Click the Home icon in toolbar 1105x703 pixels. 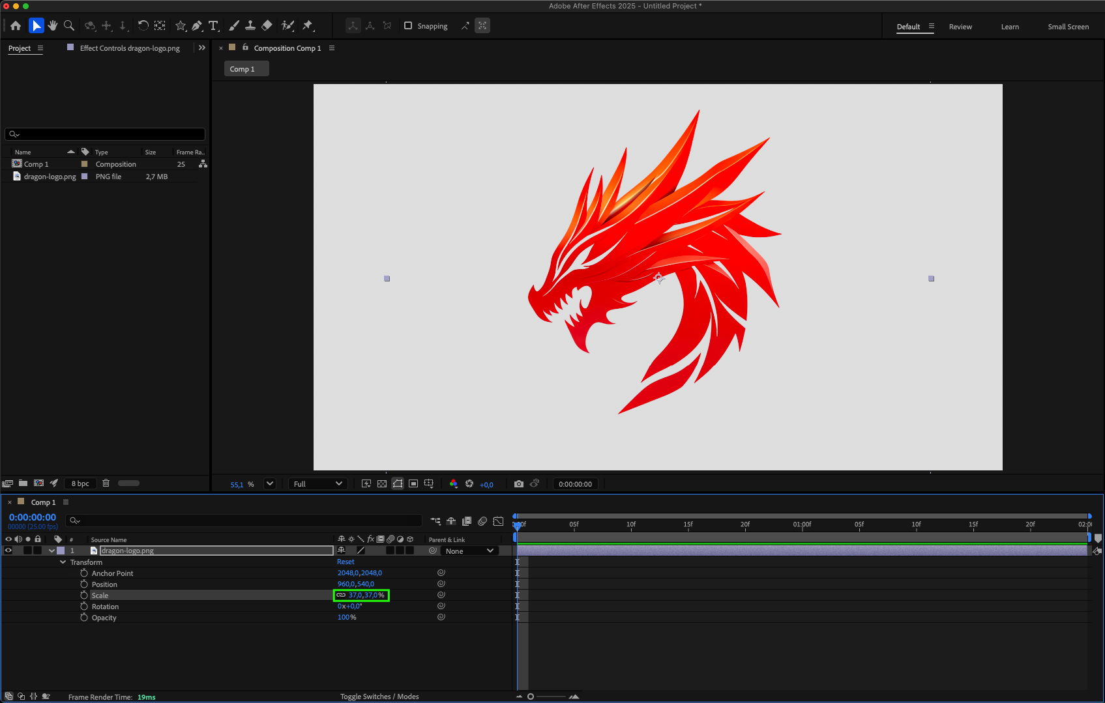pos(16,25)
